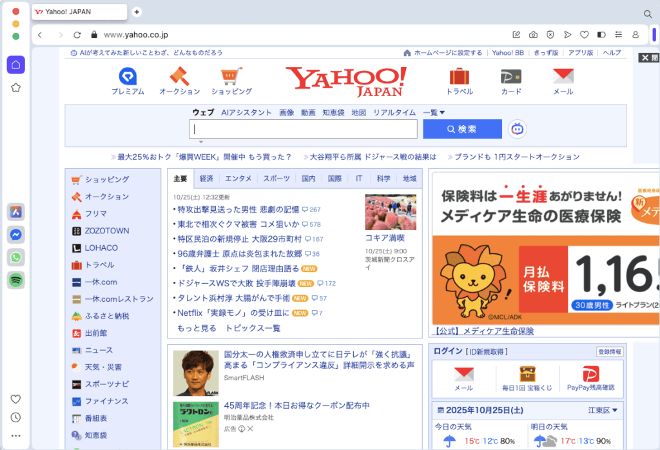
Task: Click the heart bookmark icon in address bar
Action: 584,35
